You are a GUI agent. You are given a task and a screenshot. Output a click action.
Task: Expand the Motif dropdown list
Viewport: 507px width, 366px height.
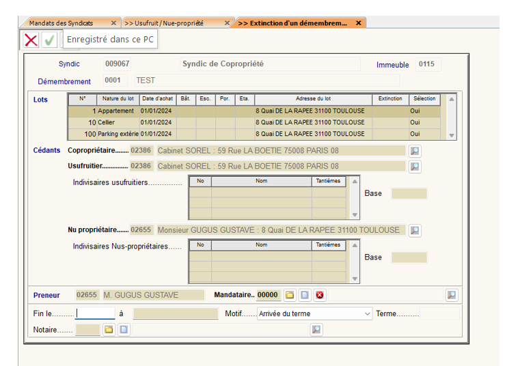coord(367,314)
